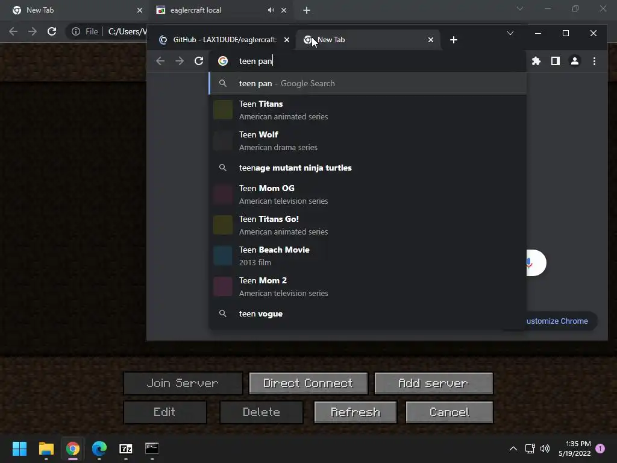This screenshot has height=463, width=617.
Task: Choose Teen Beach Movie suggestion
Action: point(368,256)
